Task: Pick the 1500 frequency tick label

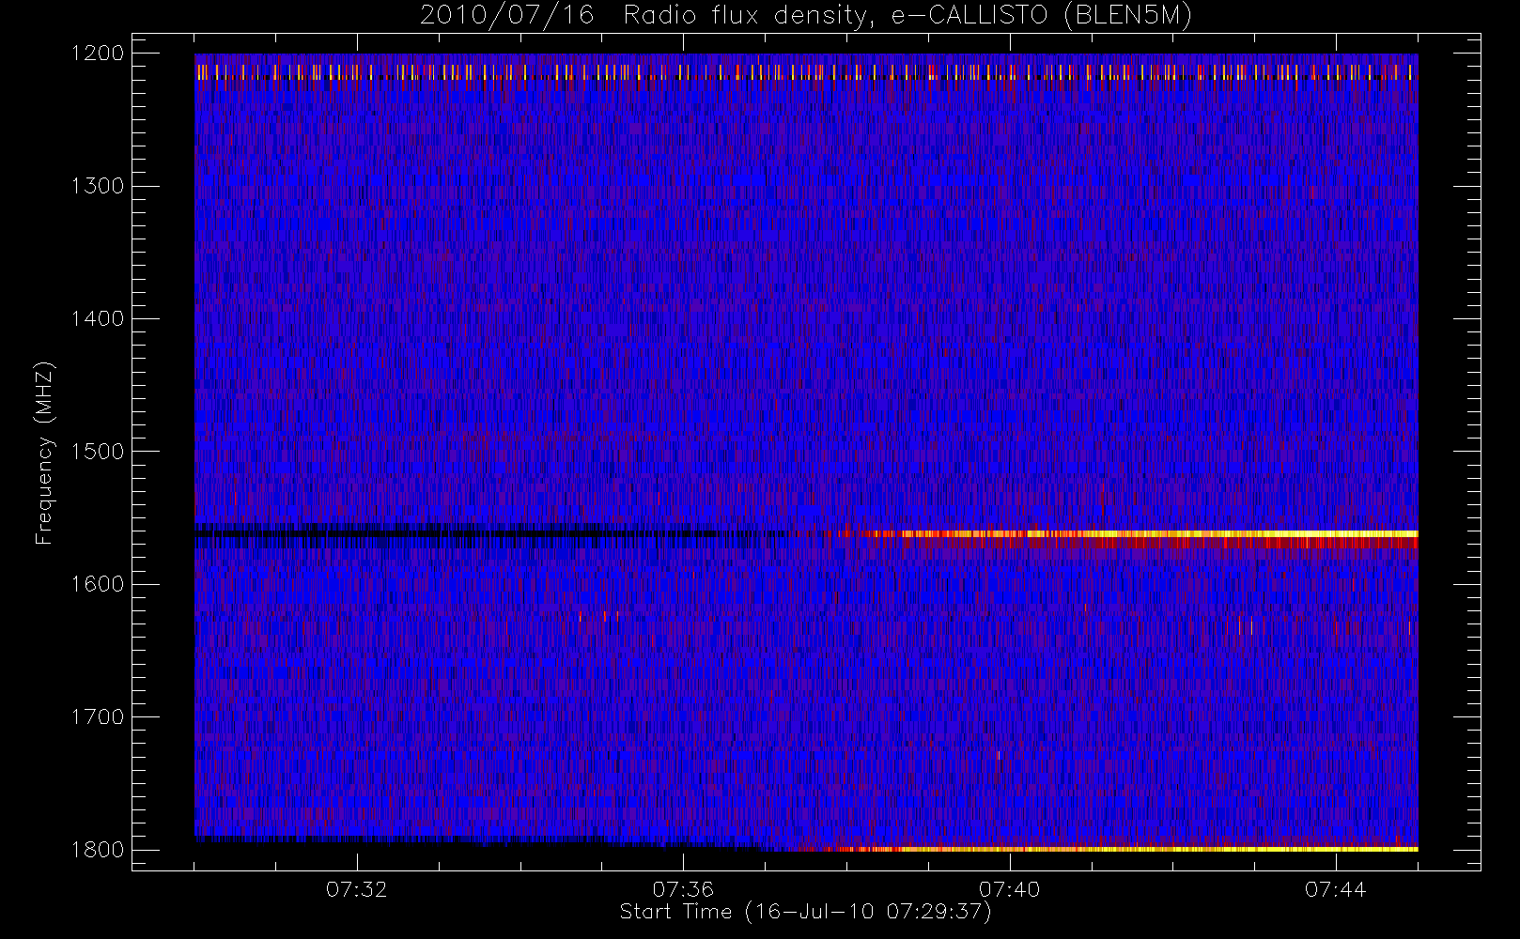Action: click(x=98, y=452)
